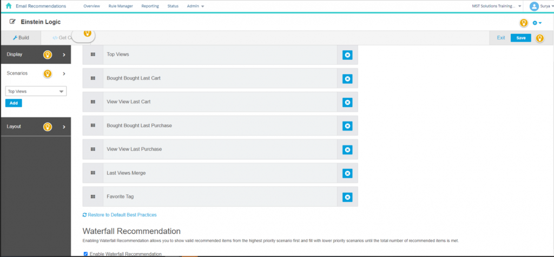Switch to the Get Code tab

tap(62, 38)
